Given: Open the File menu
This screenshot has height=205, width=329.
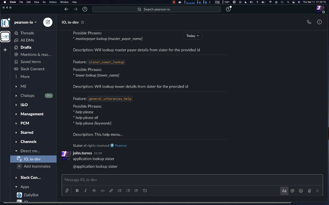Looking at the screenshot, I should (x=21, y=2).
